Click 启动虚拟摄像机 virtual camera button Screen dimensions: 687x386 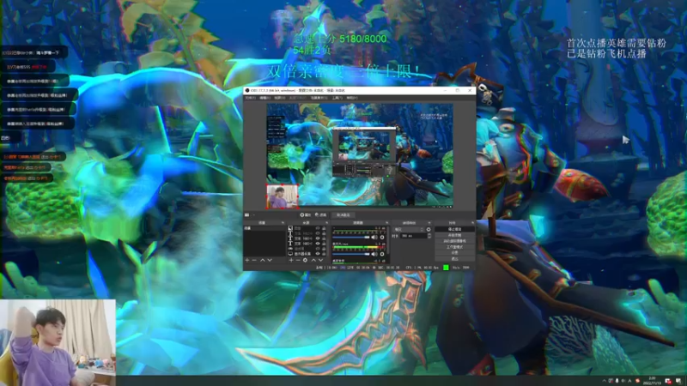pos(455,241)
